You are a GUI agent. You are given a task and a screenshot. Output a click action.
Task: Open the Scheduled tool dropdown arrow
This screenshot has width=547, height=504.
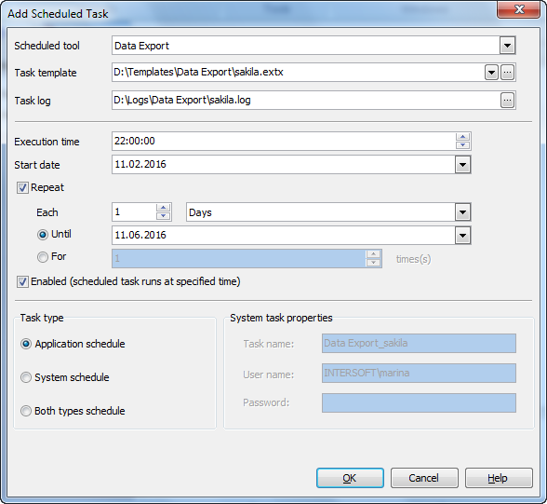pos(507,46)
